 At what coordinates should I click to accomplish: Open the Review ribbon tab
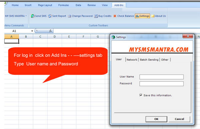pos(92,5)
